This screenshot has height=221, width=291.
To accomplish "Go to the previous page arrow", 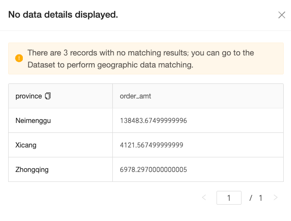I will tap(204, 198).
